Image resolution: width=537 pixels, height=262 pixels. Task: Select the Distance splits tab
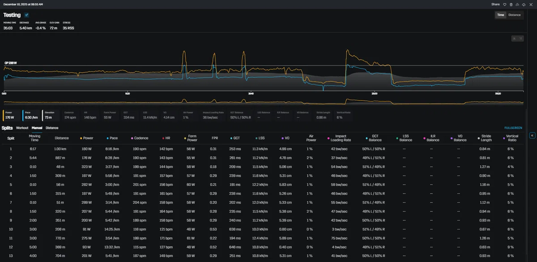pos(52,128)
